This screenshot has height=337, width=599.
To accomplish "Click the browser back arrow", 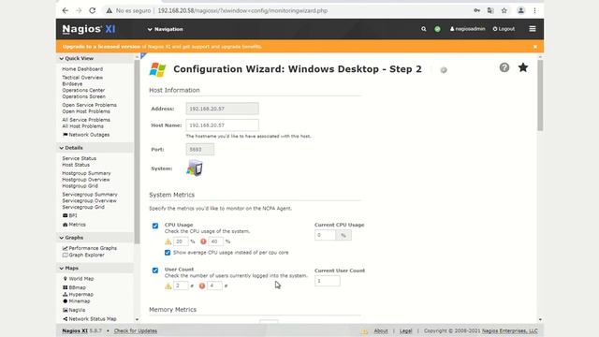I will pos(66,10).
